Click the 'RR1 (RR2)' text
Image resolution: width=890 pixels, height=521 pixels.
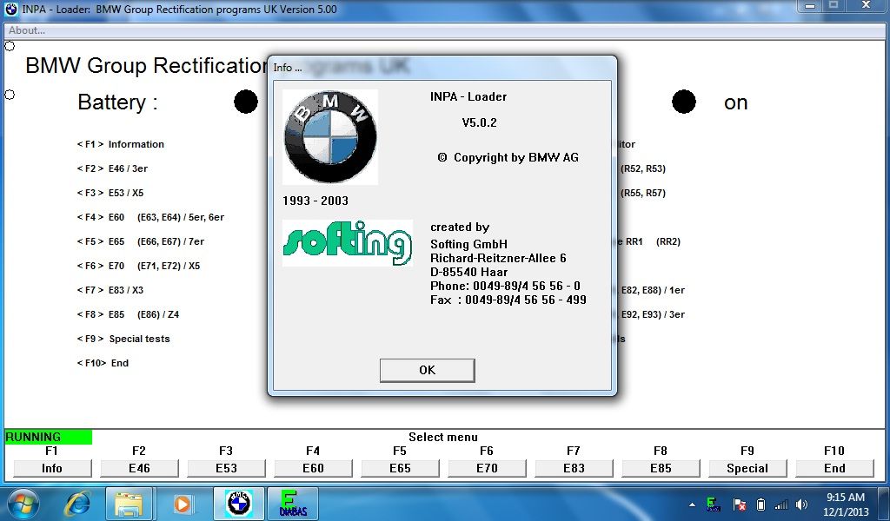click(x=653, y=241)
